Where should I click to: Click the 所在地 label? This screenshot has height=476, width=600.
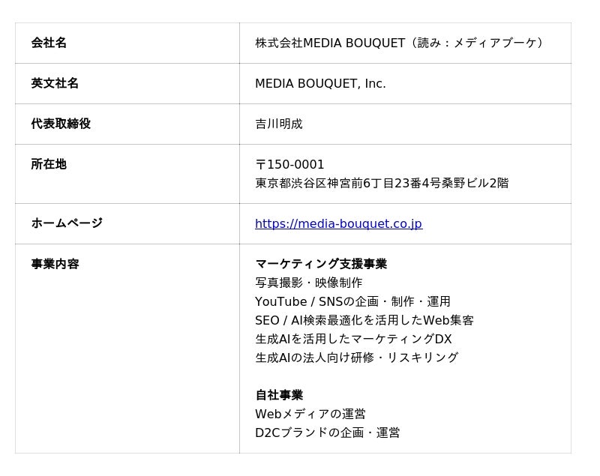(x=49, y=164)
